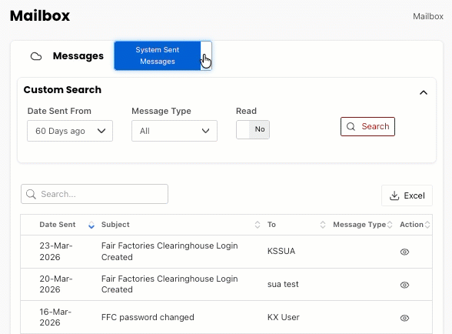This screenshot has width=452, height=334.
Task: Focus the table Search... input field
Action: point(95,194)
